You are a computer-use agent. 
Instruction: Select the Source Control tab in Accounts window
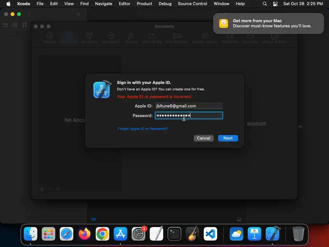coord(205,38)
